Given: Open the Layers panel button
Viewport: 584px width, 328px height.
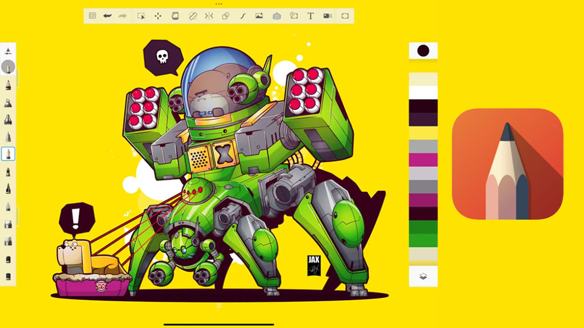Looking at the screenshot, I should [x=423, y=276].
